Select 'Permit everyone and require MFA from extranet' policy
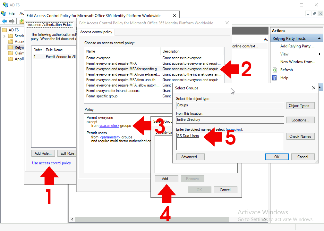 coord(154,74)
